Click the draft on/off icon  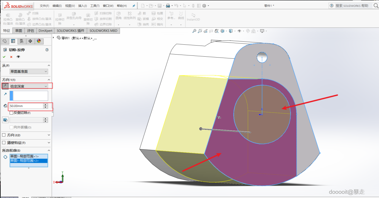click(x=5, y=120)
